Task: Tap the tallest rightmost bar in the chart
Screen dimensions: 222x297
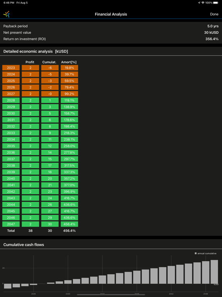Action: pyautogui.click(x=214, y=271)
